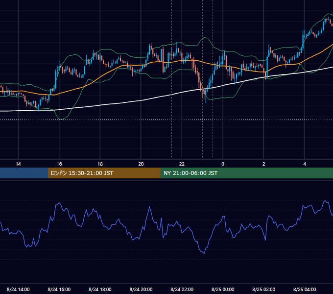333x294 pixels.
Task: Click the blue session bar before London
Action: tap(24, 173)
